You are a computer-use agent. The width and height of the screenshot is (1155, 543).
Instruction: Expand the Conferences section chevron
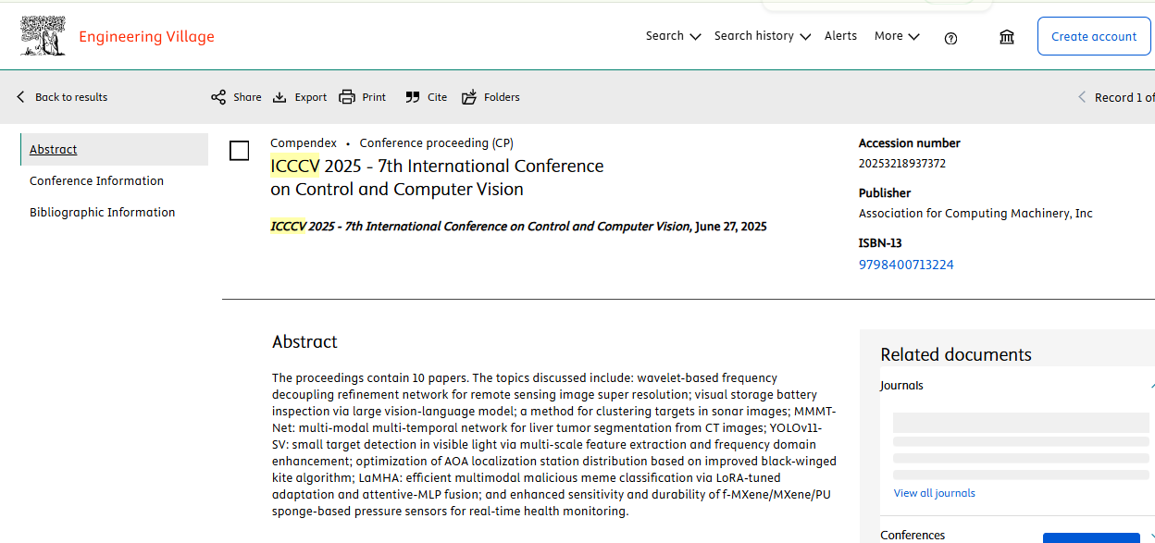[1151, 535]
